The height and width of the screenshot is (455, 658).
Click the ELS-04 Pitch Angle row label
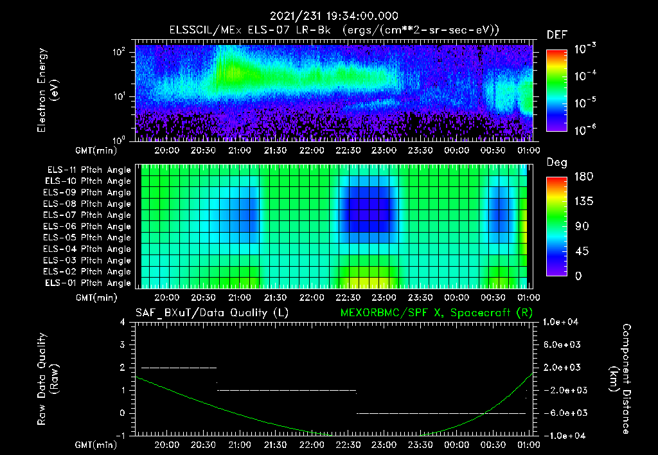pos(87,249)
